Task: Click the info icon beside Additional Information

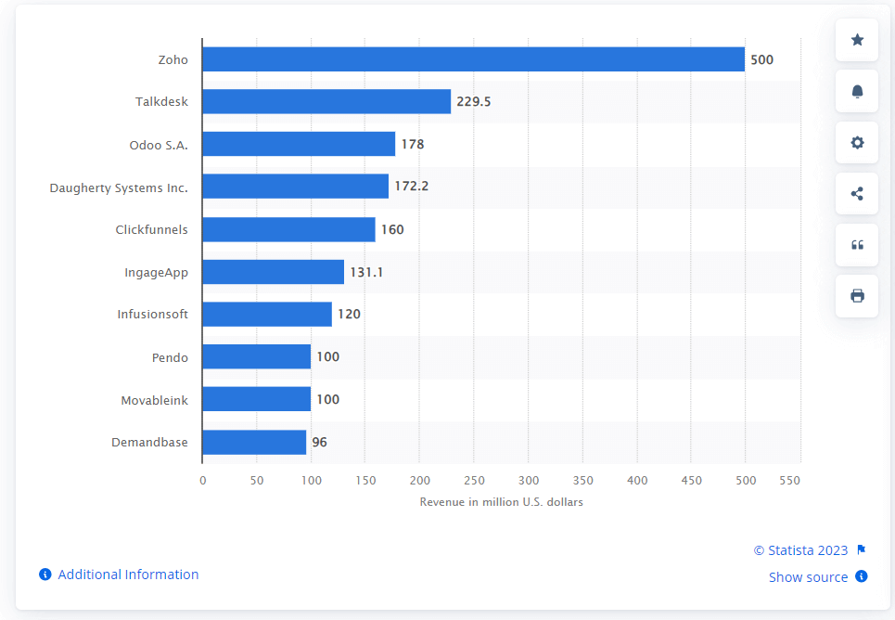Action: point(44,575)
